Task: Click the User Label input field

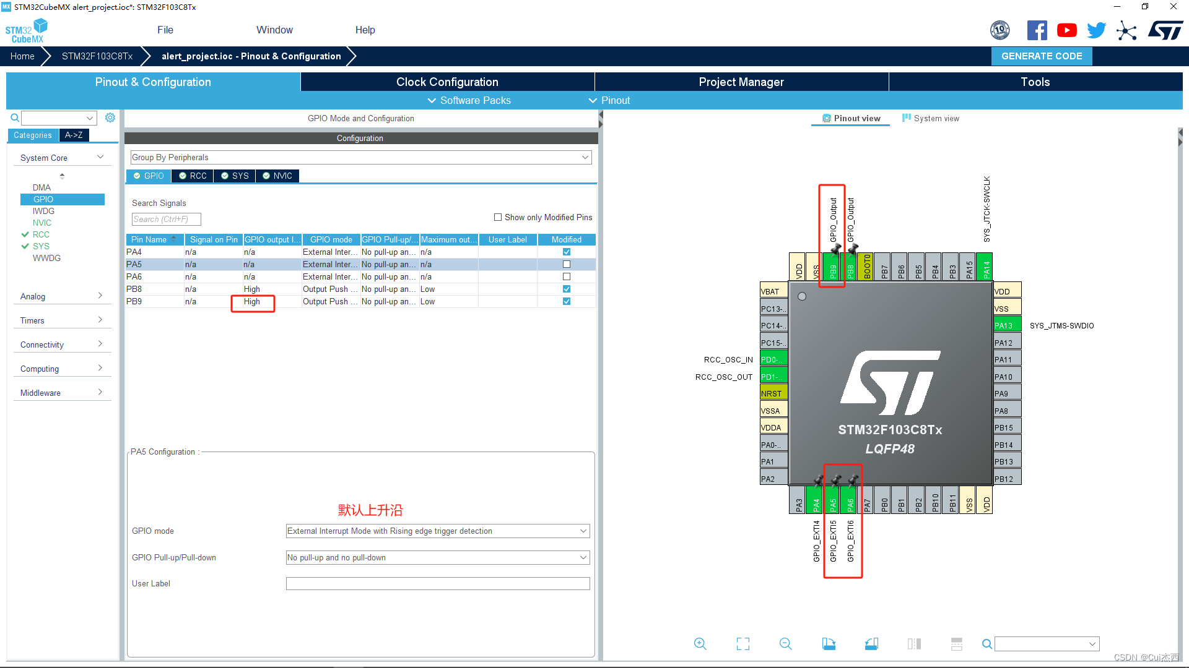Action: pyautogui.click(x=438, y=583)
